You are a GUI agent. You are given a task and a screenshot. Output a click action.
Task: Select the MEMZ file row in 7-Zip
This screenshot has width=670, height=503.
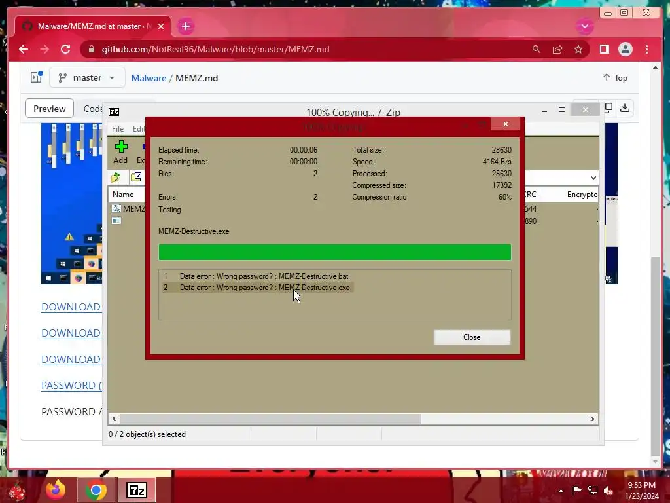click(128, 209)
